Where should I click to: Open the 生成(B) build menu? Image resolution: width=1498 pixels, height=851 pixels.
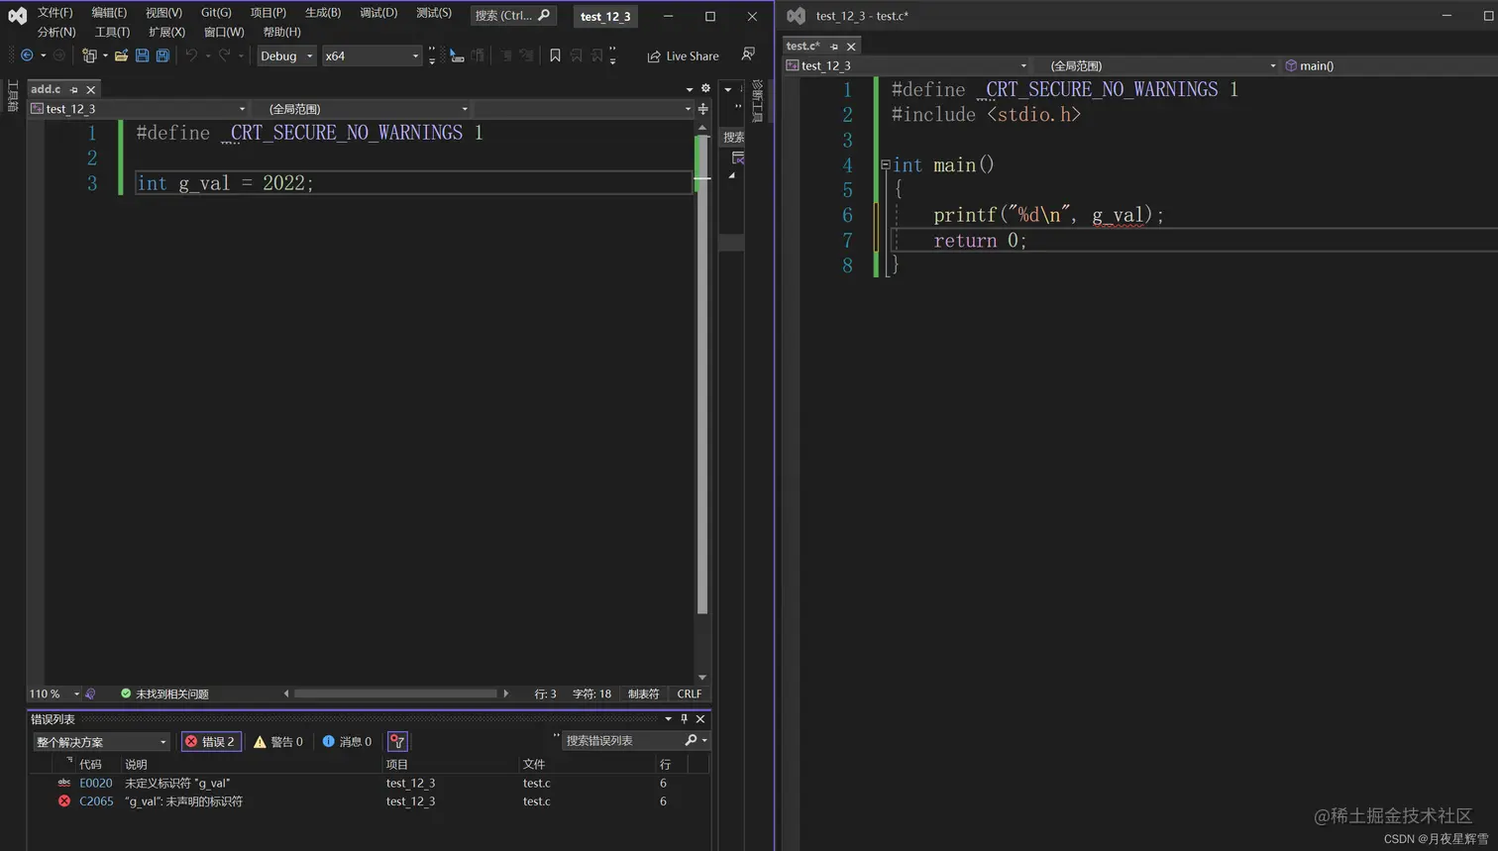coord(323,13)
